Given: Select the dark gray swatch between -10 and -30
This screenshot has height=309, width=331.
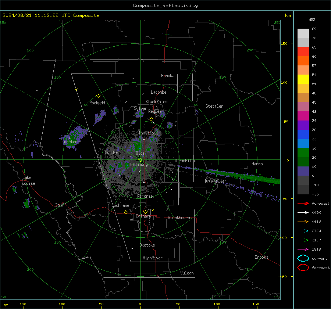Looking at the screenshot, I should [303, 190].
